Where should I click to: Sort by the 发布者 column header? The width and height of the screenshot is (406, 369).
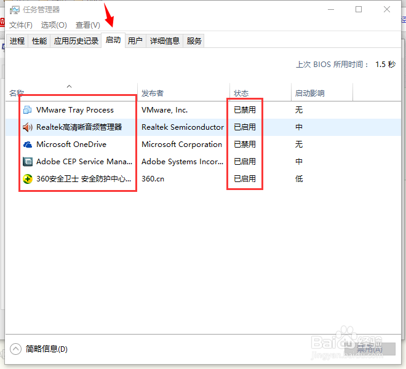click(x=183, y=93)
